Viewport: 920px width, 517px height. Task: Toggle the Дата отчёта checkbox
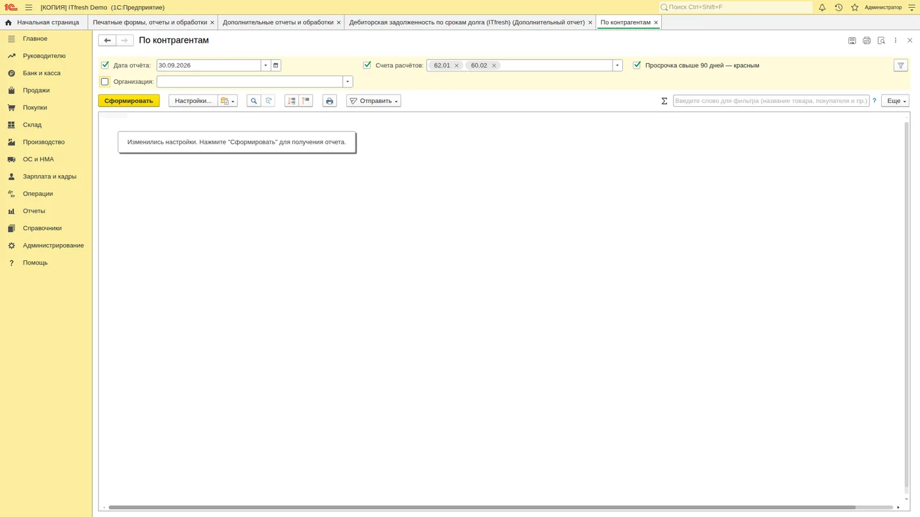(104, 65)
